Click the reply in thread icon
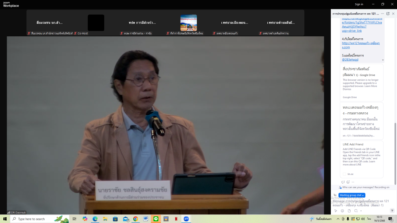Screen dimensions: 397x223 pos(343,182)
